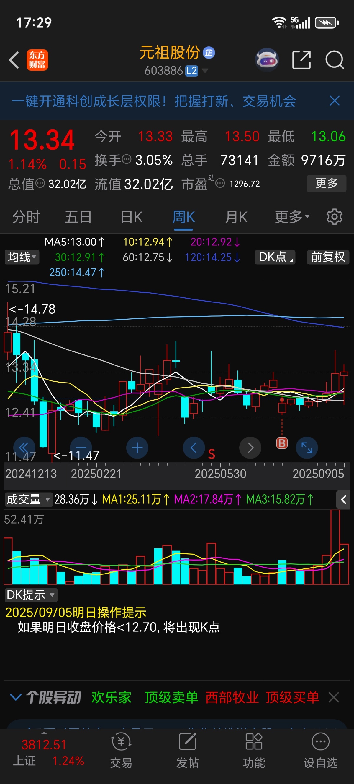
Task: Open the 成交量 indicator dropdown
Action: (x=28, y=499)
